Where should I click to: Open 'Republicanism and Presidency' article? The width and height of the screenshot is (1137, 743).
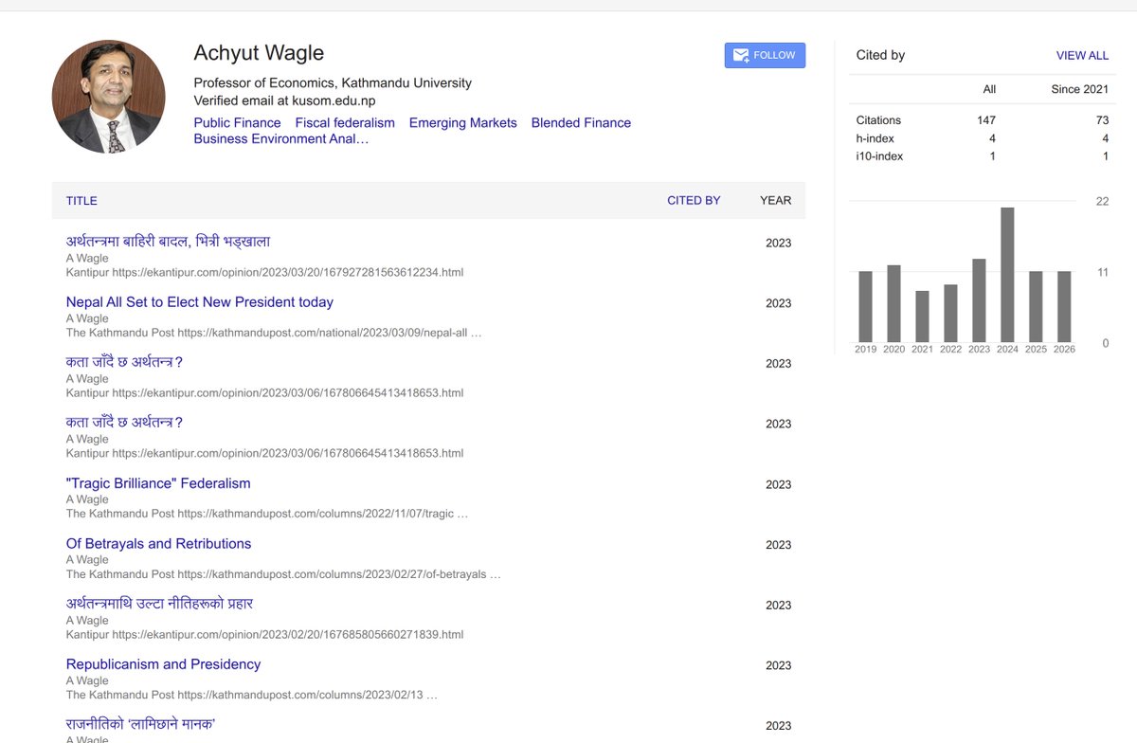click(163, 664)
